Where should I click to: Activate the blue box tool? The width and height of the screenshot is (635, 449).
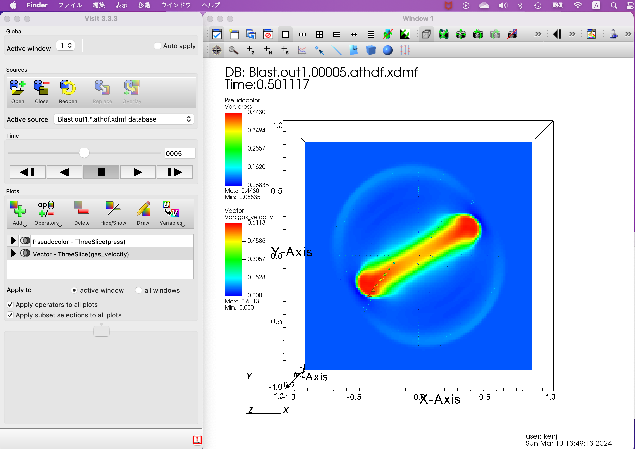point(371,50)
